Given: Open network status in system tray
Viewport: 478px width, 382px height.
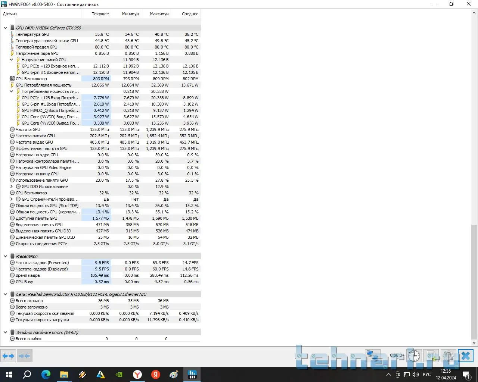Looking at the screenshot, I should click(x=407, y=375).
